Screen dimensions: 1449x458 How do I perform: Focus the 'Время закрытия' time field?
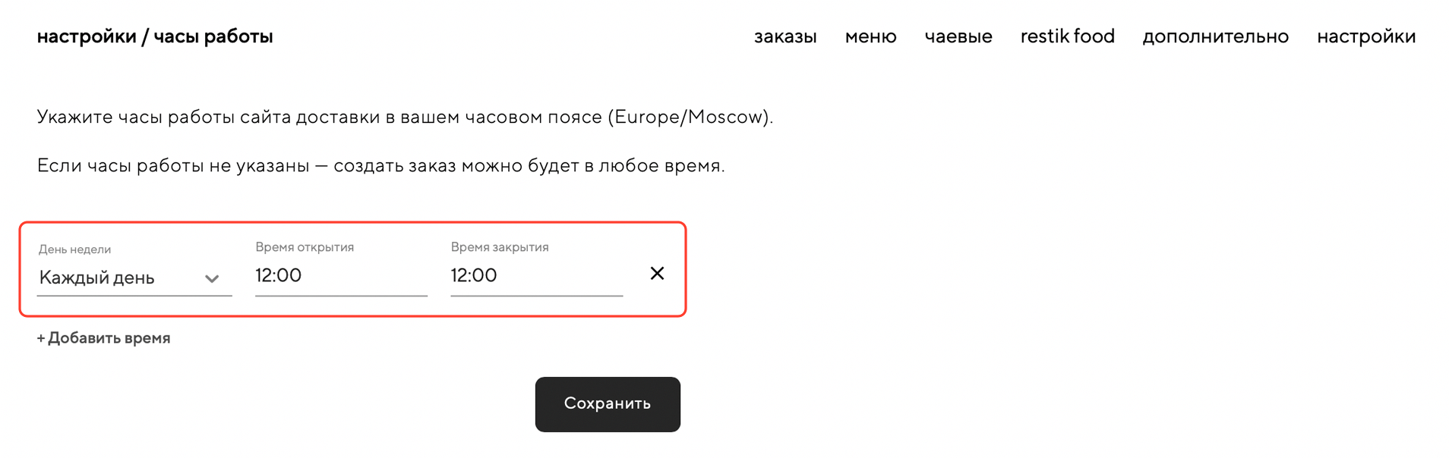click(535, 276)
